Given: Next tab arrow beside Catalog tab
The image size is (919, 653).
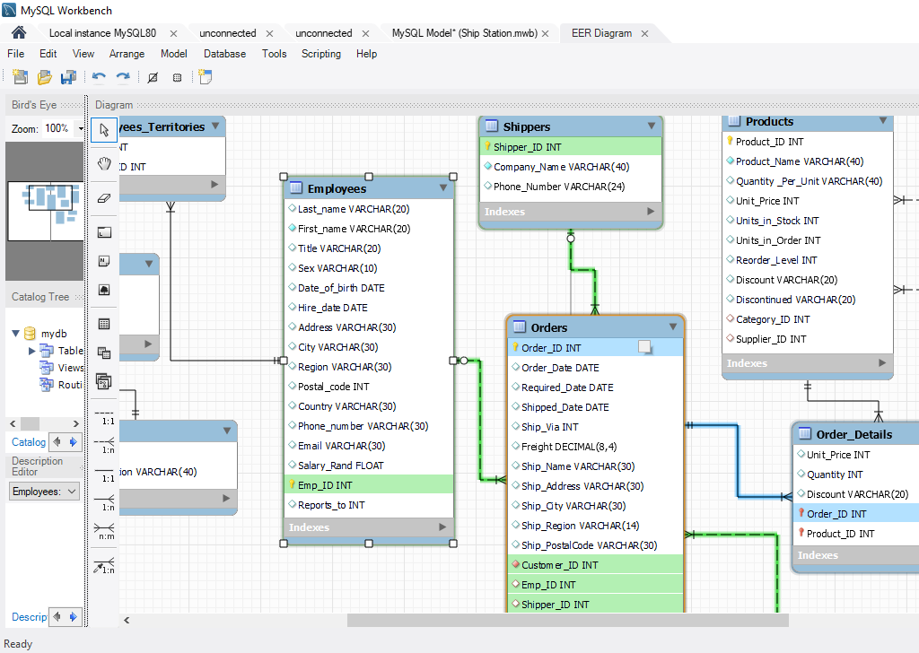Looking at the screenshot, I should [x=73, y=442].
